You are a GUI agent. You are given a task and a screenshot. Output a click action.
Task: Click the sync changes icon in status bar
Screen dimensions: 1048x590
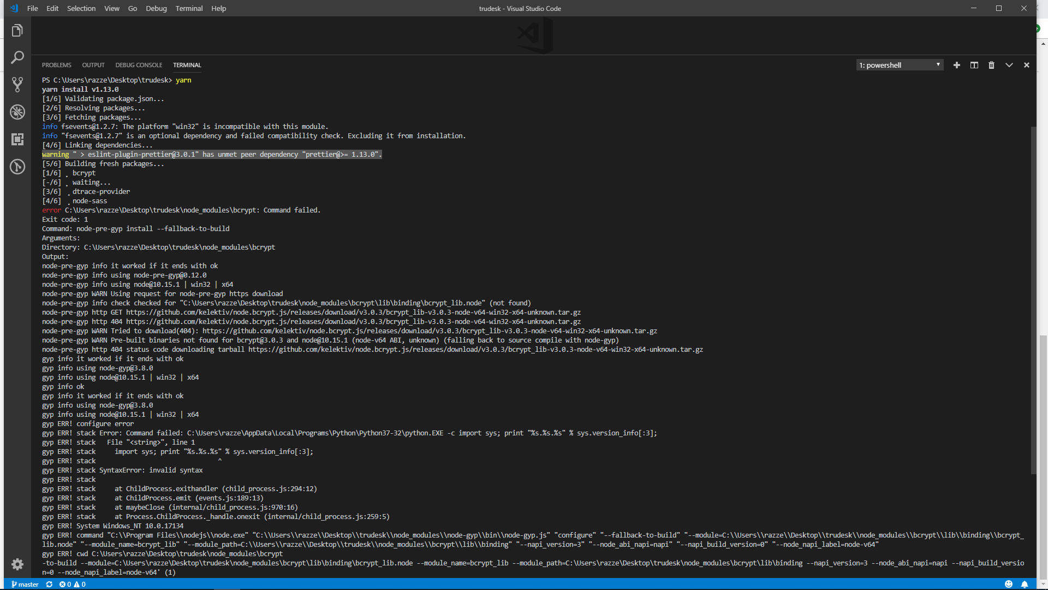[x=49, y=584]
